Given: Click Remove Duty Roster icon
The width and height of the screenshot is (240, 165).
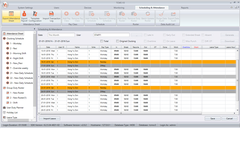Looking at the screenshot, I should pyautogui.click(x=134, y=16).
